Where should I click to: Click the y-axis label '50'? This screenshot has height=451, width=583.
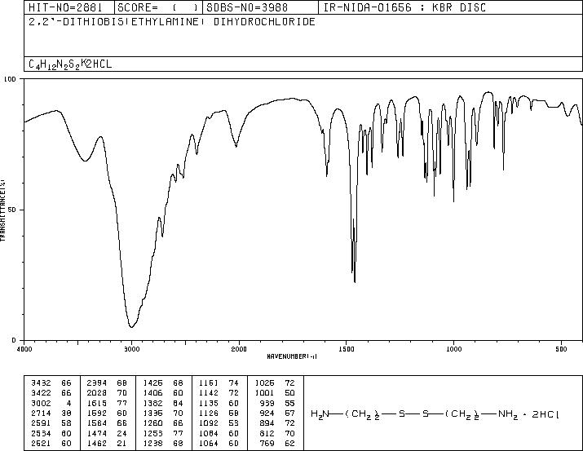click(x=13, y=210)
